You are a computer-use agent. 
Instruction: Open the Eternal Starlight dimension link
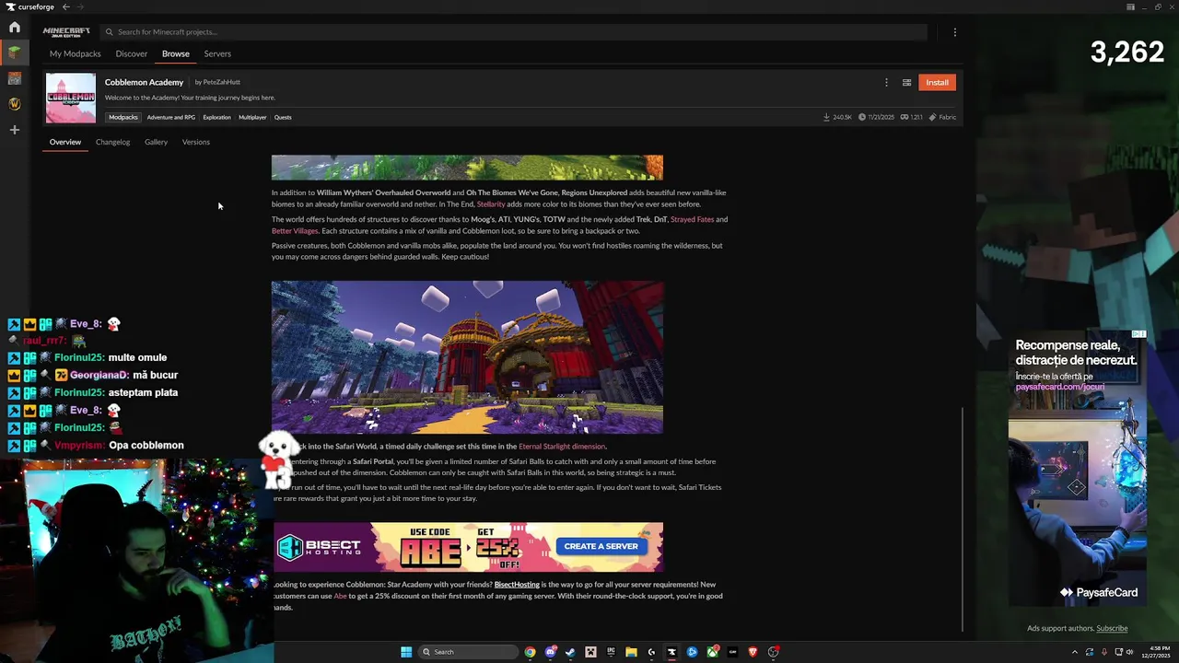[562, 447]
